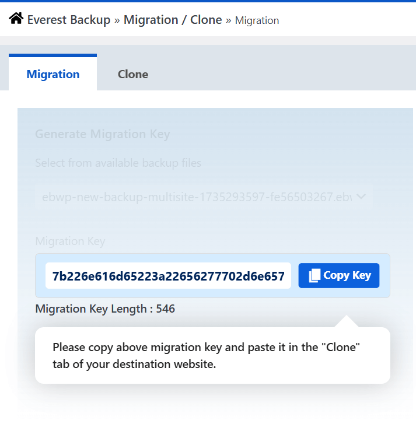Click the quoted "Clone" word in tooltip
This screenshot has width=416, height=424.
(x=340, y=347)
